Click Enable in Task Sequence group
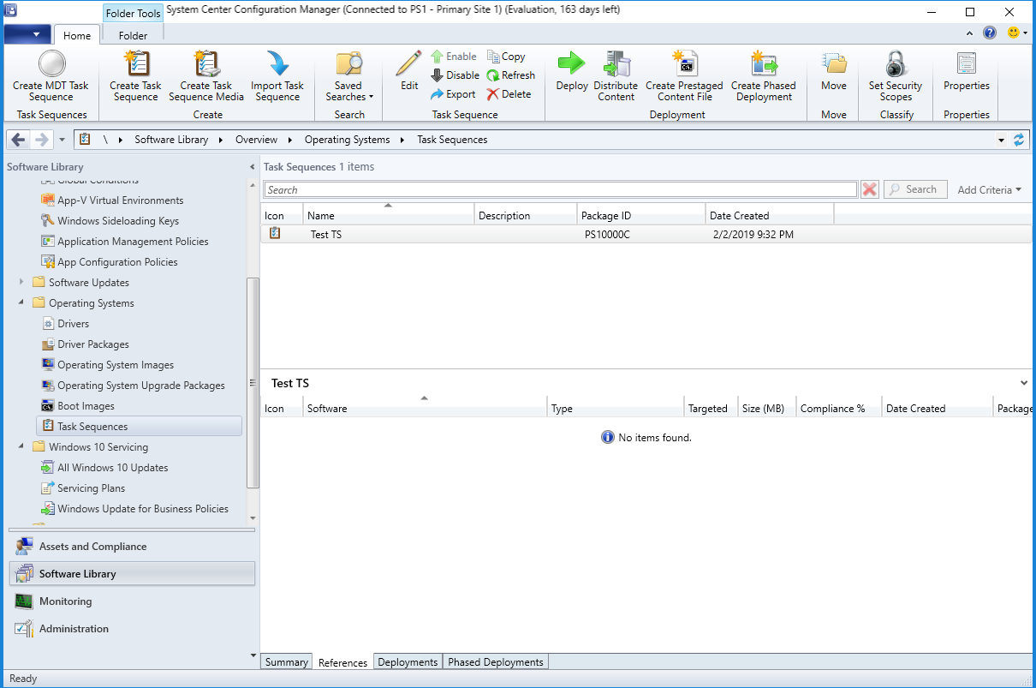1036x688 pixels. coord(454,57)
